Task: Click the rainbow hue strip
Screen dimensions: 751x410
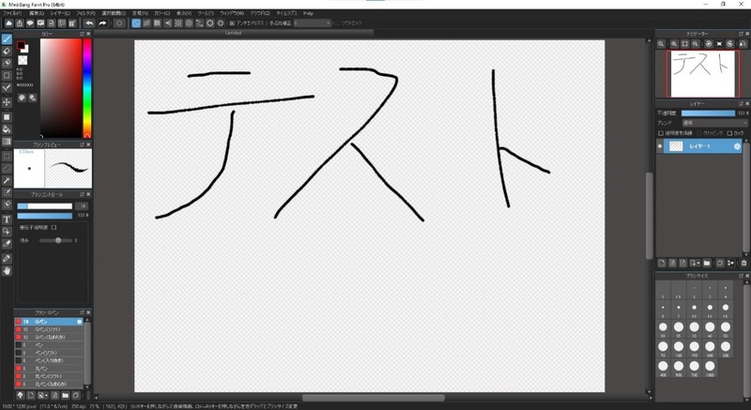Action: click(x=87, y=88)
